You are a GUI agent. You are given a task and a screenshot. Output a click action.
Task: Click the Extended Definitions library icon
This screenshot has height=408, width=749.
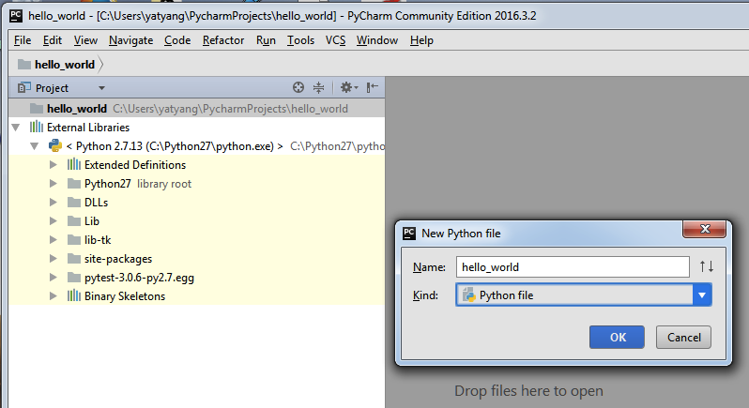click(x=73, y=165)
